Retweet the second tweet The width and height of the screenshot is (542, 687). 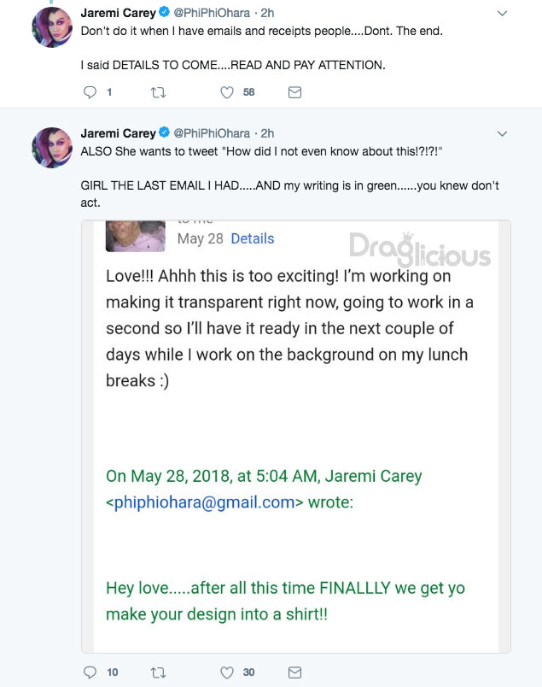(x=159, y=672)
